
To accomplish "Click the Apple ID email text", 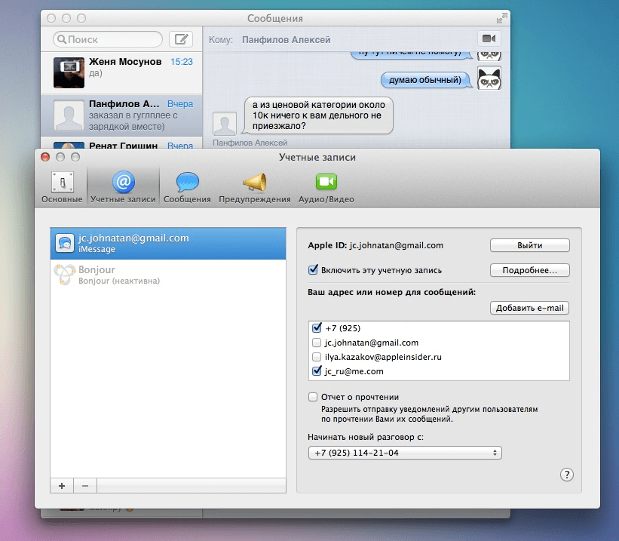I will point(397,245).
